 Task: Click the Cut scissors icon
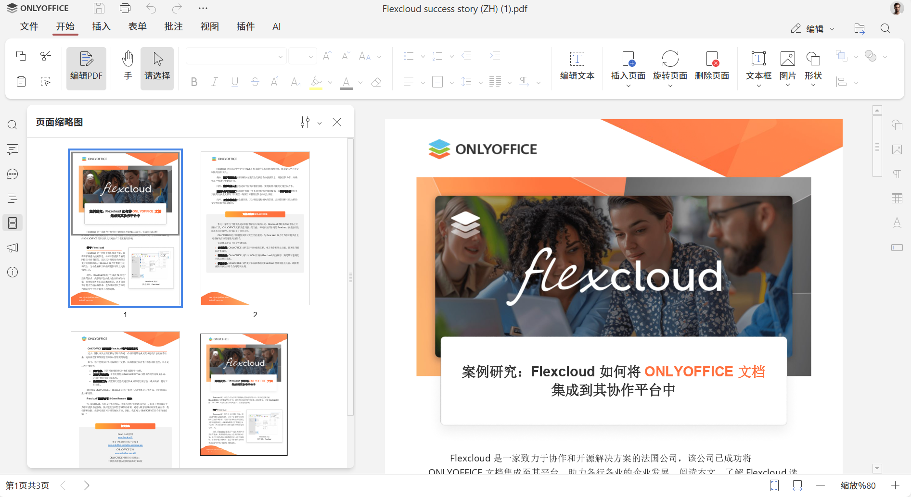tap(46, 56)
